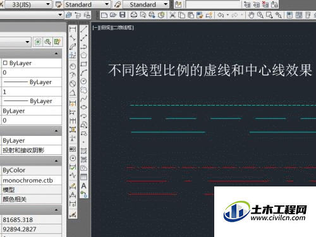316x237 pixels.
Task: Open the viewport label menu in canvas corner
Action: 113,28
